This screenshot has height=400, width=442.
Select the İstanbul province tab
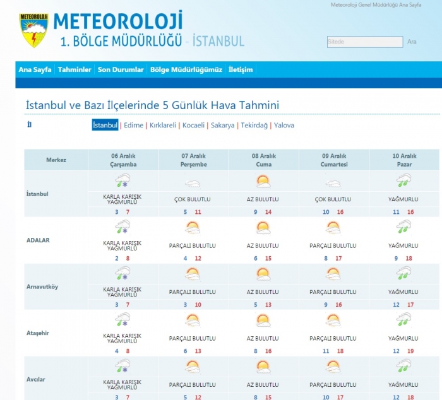coord(105,125)
